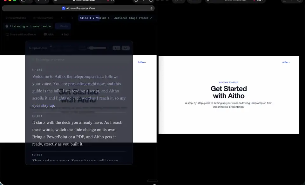
Task: Click the step-by-step guide subtitle on audience slide
Action: click(228, 105)
